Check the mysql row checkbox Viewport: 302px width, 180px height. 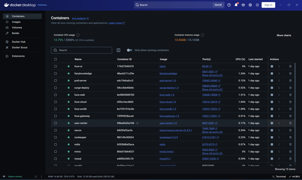[x=55, y=159]
